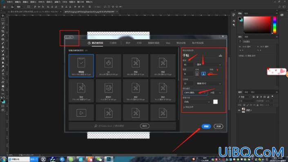Screen dimensions: 288x162
Task: Expand the 高级选项 advanced options
Action: 188,107
